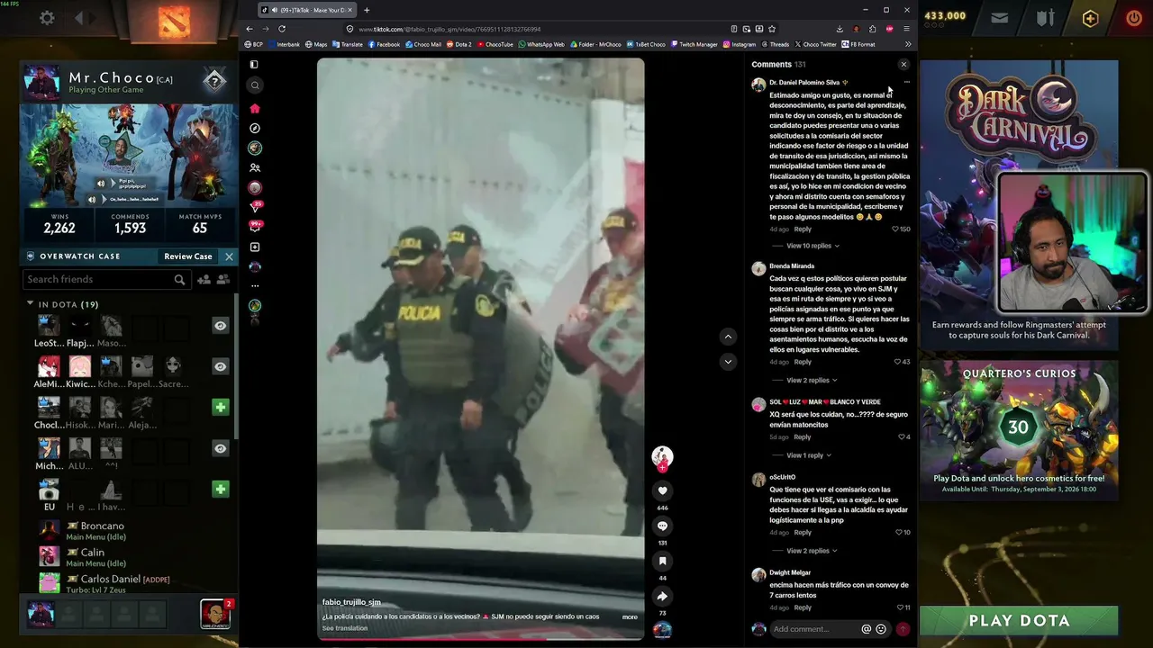Open emoji picker in comment box
The width and height of the screenshot is (1153, 648).
click(881, 629)
